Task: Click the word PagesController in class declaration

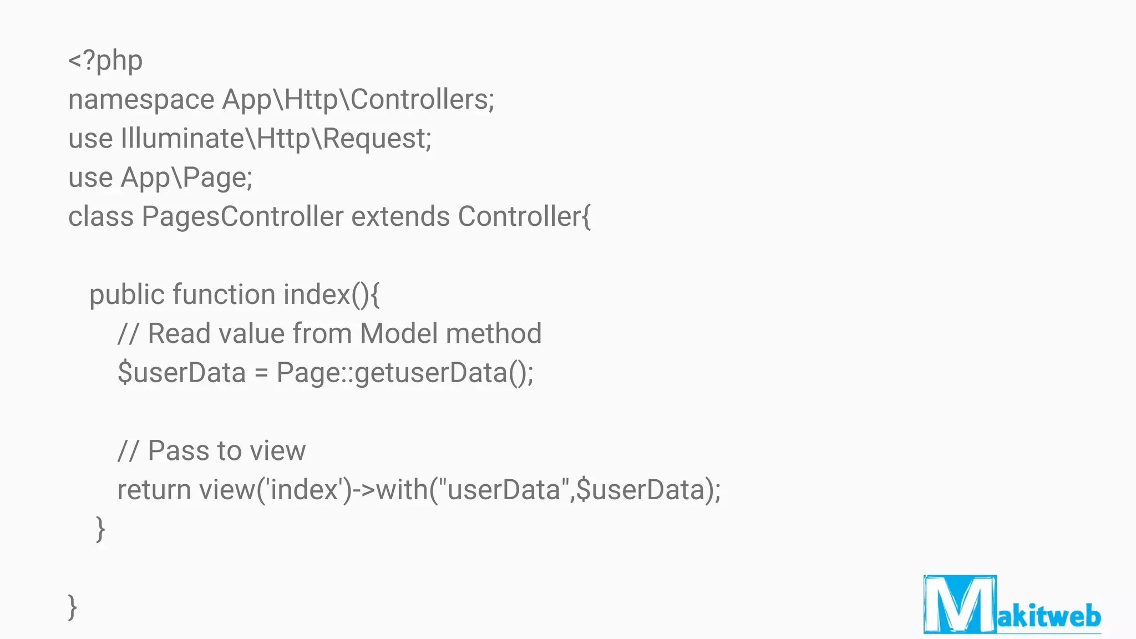Action: 242,217
